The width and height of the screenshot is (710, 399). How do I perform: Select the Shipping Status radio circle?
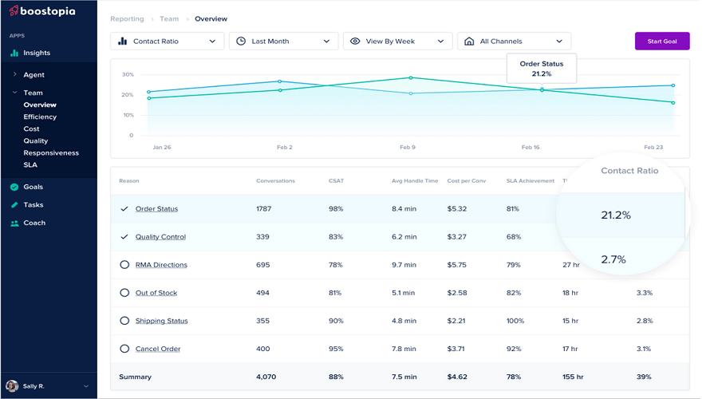tap(124, 321)
